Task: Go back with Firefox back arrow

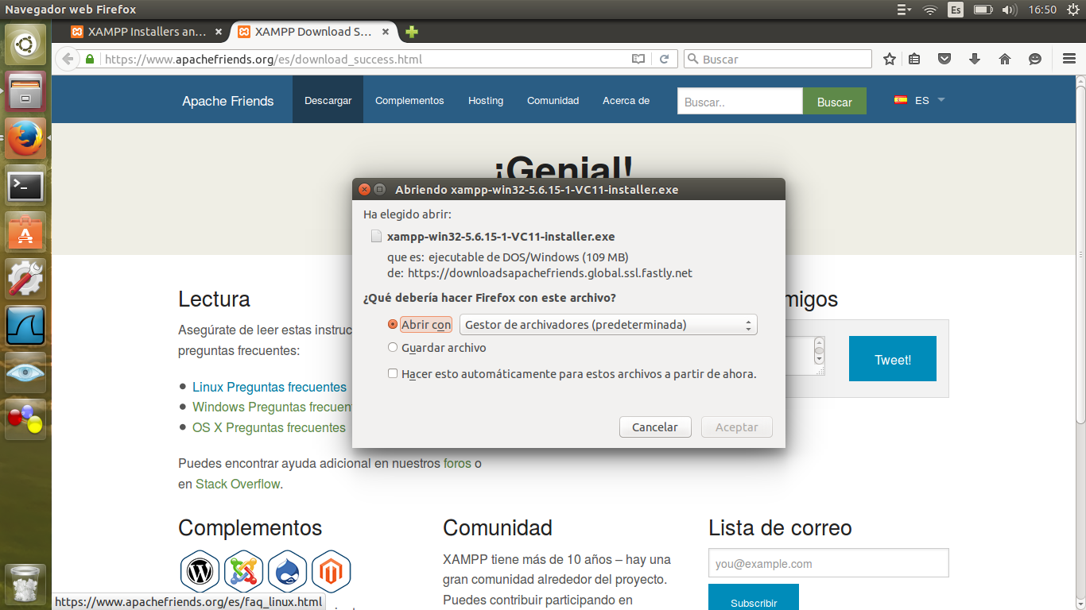Action: [68, 59]
